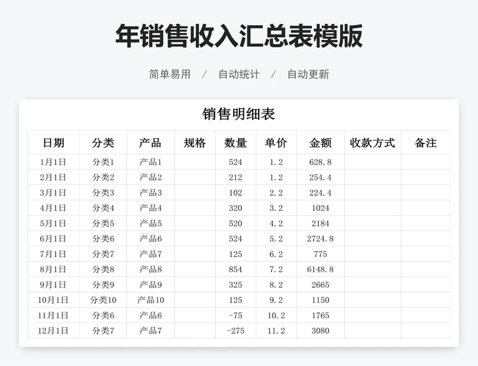Select the 1月1日 date cell
Screen dimensions: 478x366
point(53,162)
